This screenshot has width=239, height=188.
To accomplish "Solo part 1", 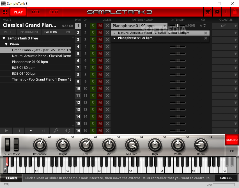I will click(93, 26).
